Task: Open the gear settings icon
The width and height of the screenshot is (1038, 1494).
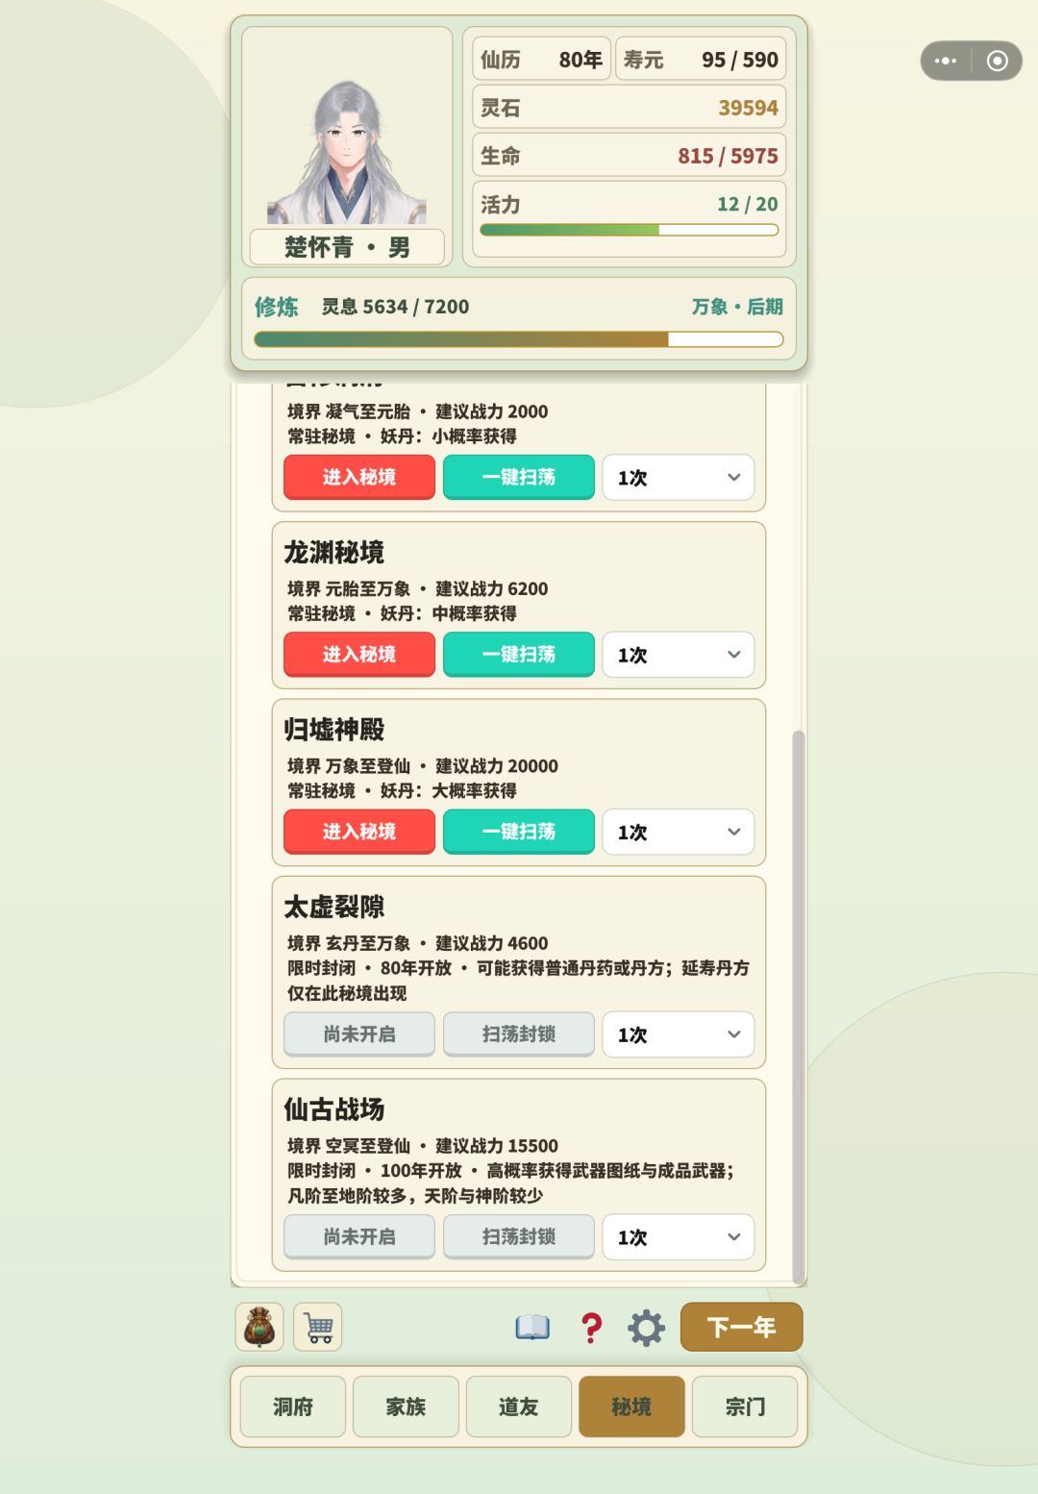Action: click(646, 1328)
